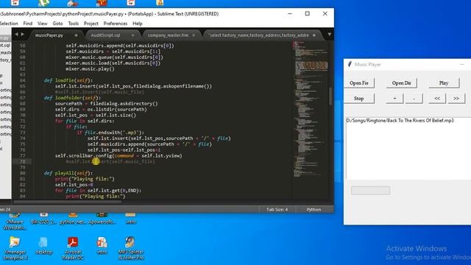Click the previous tab left arrow
The height and width of the screenshot is (265, 471).
(x=16, y=35)
